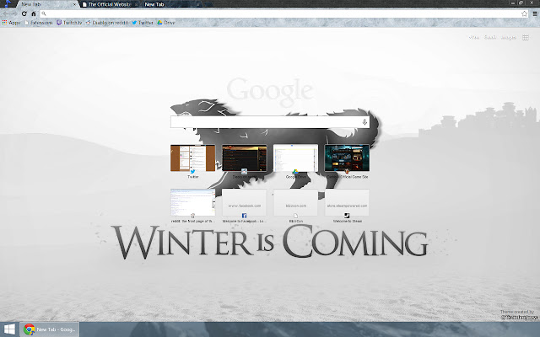540x337 pixels.
Task: Open the Extensions bookmark
Action: click(x=39, y=23)
